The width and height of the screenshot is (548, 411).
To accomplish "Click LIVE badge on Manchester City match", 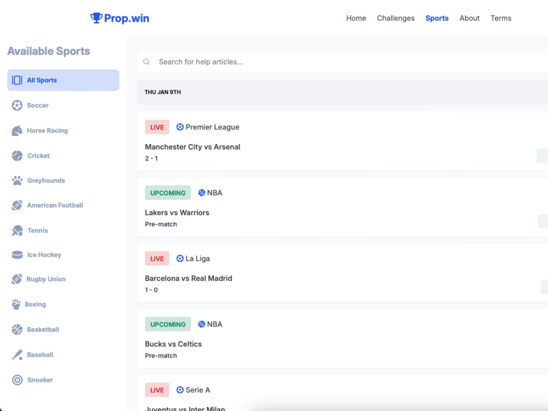I will pyautogui.click(x=157, y=127).
